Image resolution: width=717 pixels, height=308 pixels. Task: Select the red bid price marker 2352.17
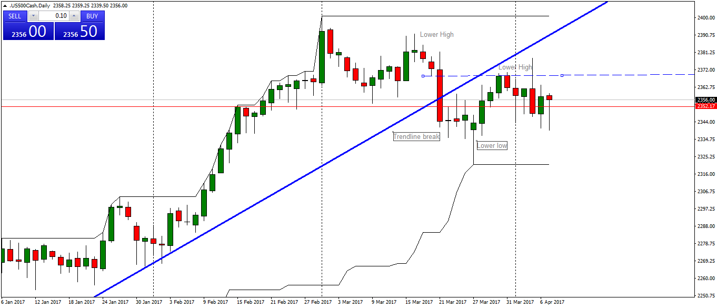click(x=705, y=105)
